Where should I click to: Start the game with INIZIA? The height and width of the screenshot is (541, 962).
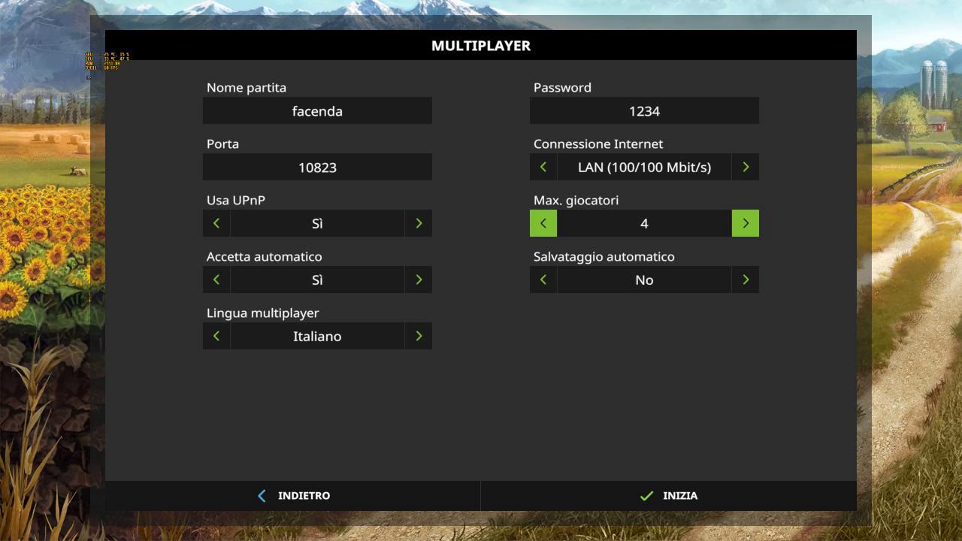click(x=669, y=496)
